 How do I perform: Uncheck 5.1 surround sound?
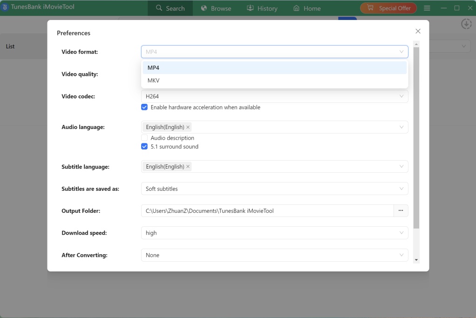pos(144,147)
